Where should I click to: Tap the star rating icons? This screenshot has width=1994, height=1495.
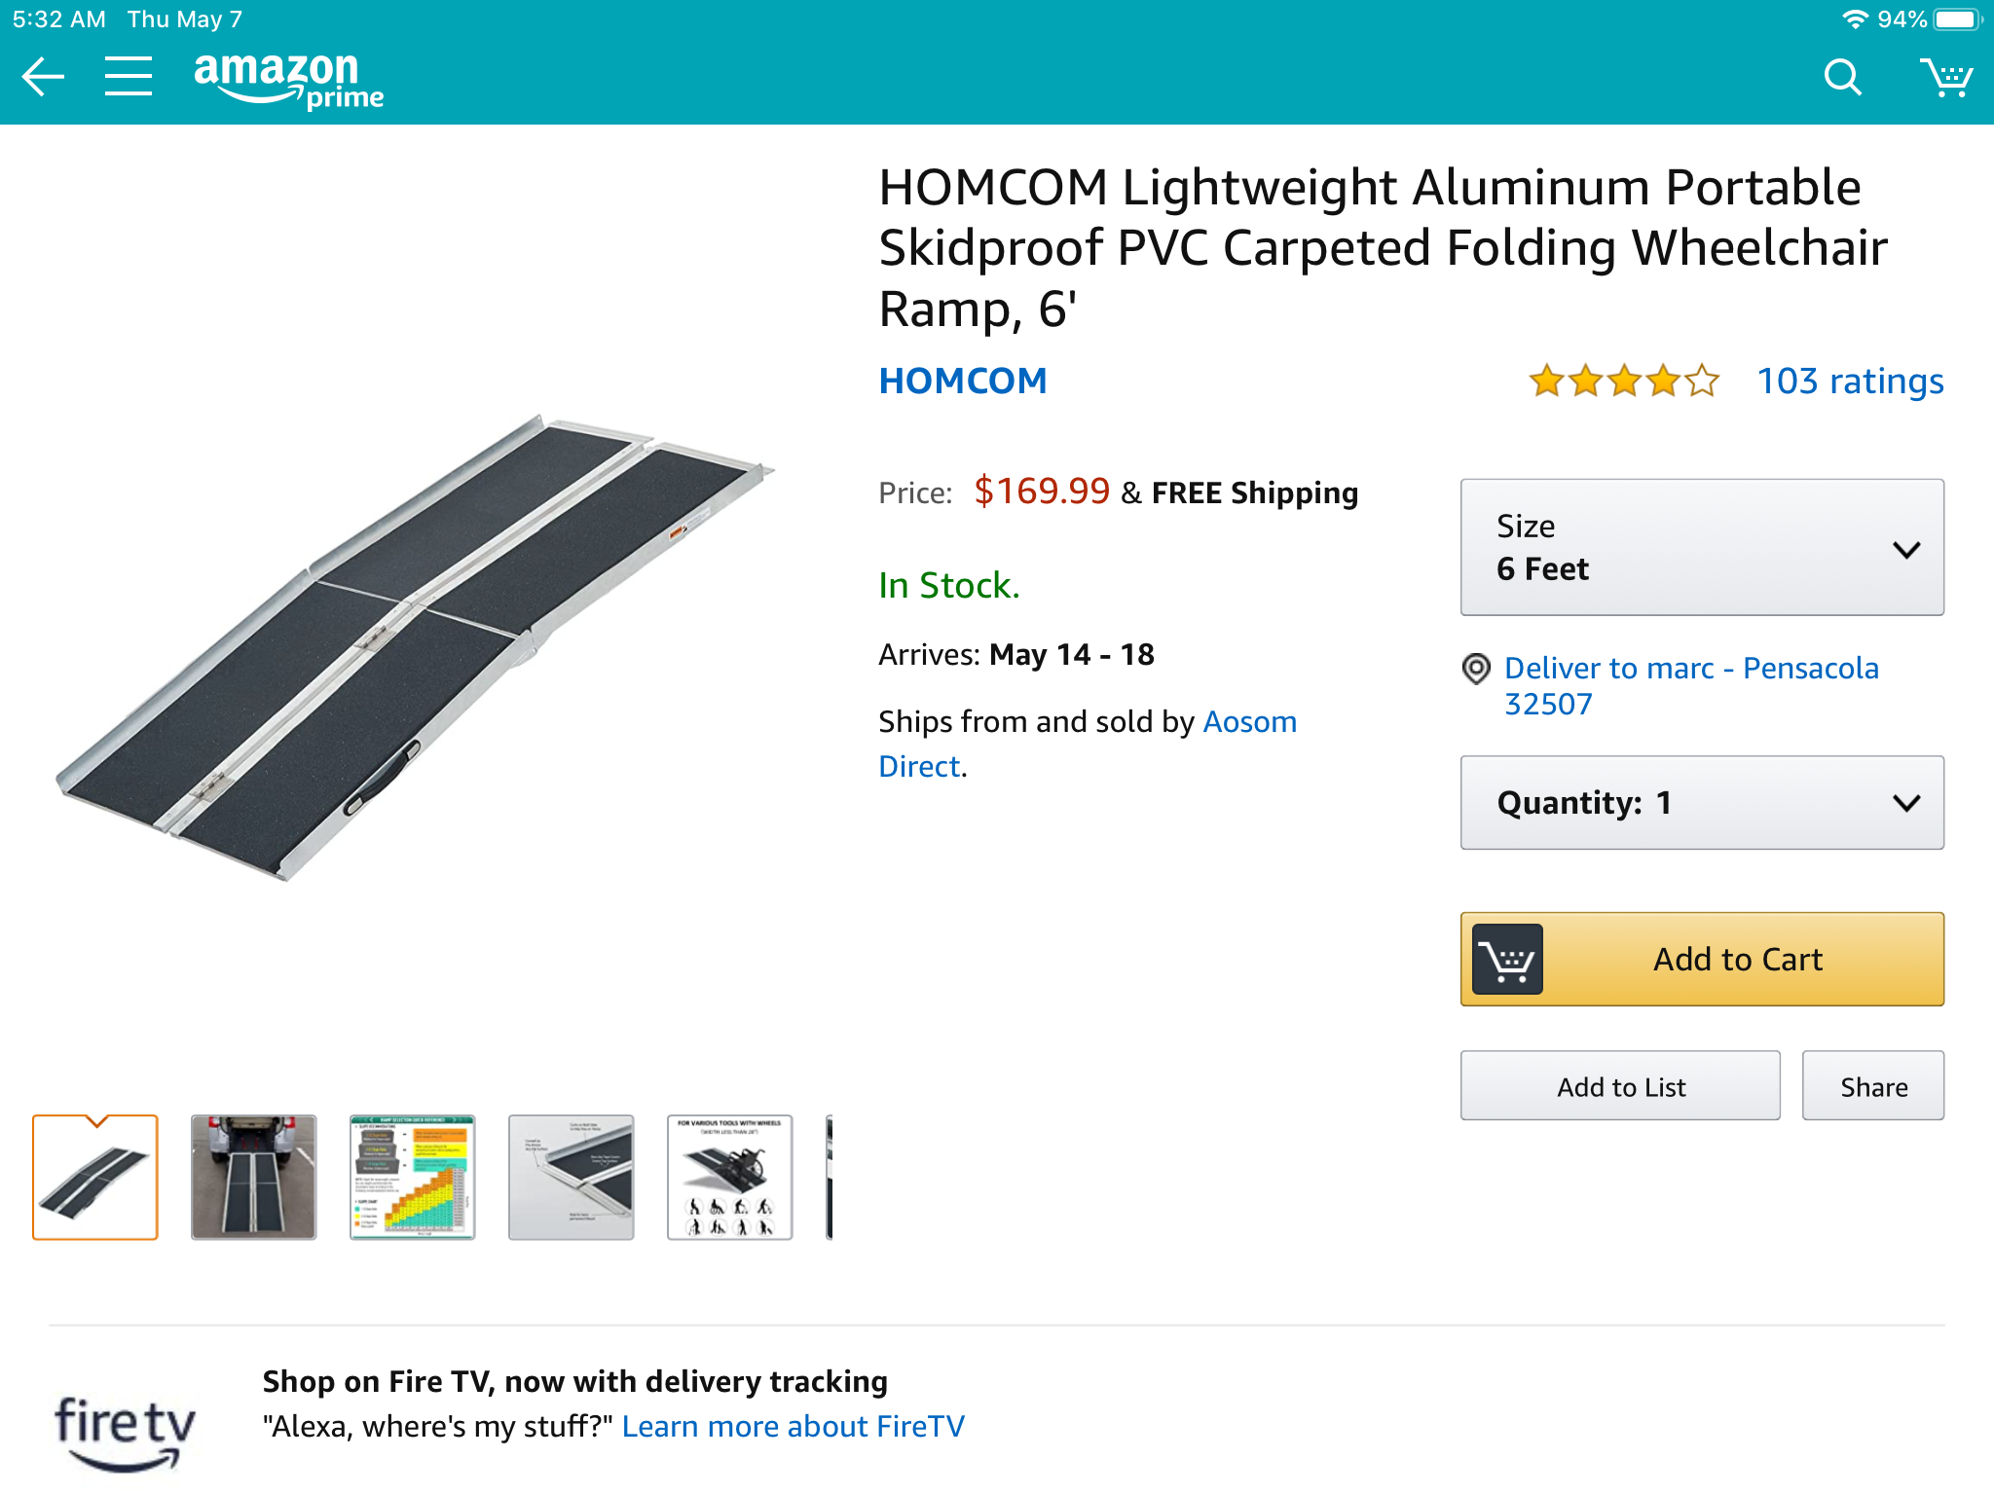click(x=1623, y=381)
